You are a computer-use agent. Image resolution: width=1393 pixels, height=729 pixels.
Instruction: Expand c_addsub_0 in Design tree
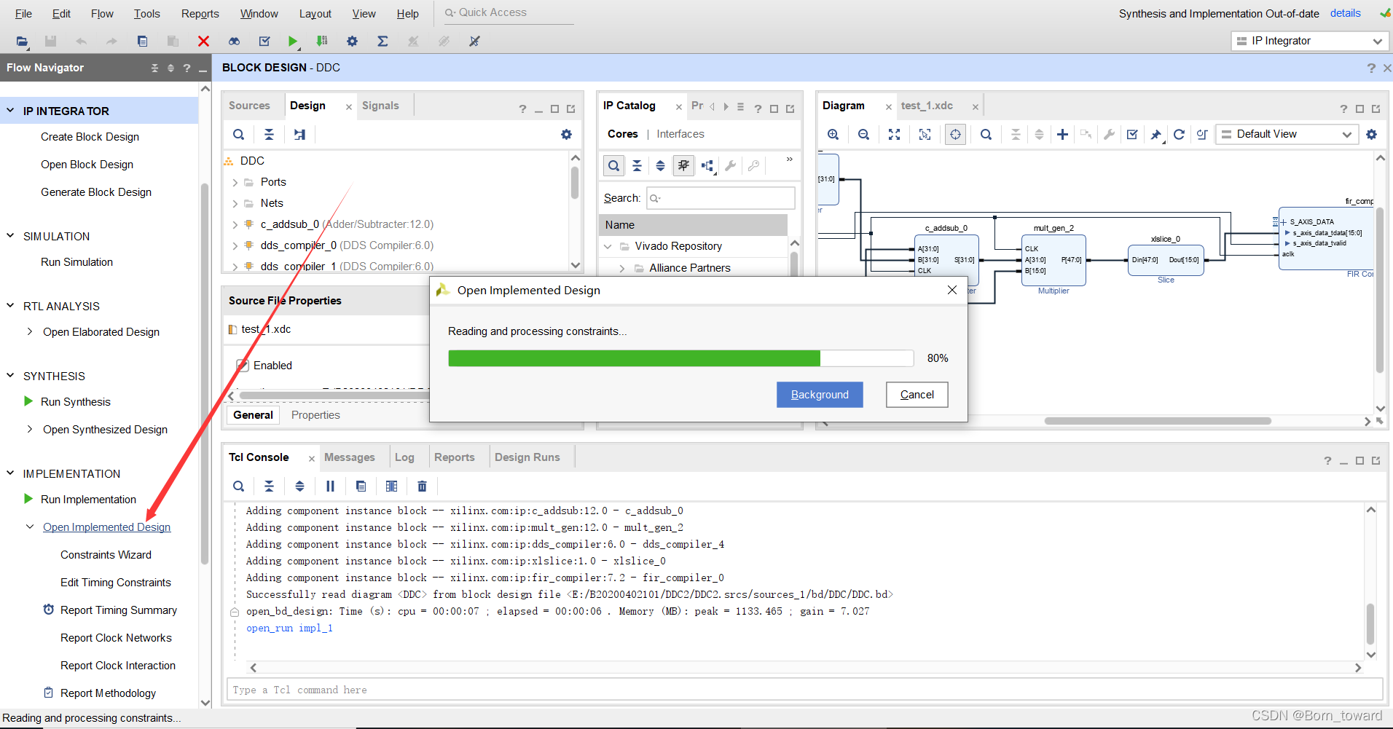235,225
